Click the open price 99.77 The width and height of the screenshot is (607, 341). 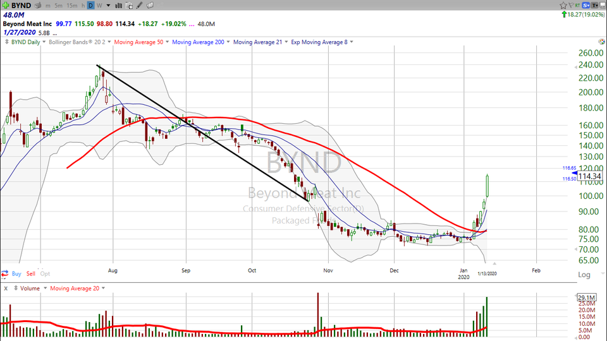pyautogui.click(x=64, y=24)
